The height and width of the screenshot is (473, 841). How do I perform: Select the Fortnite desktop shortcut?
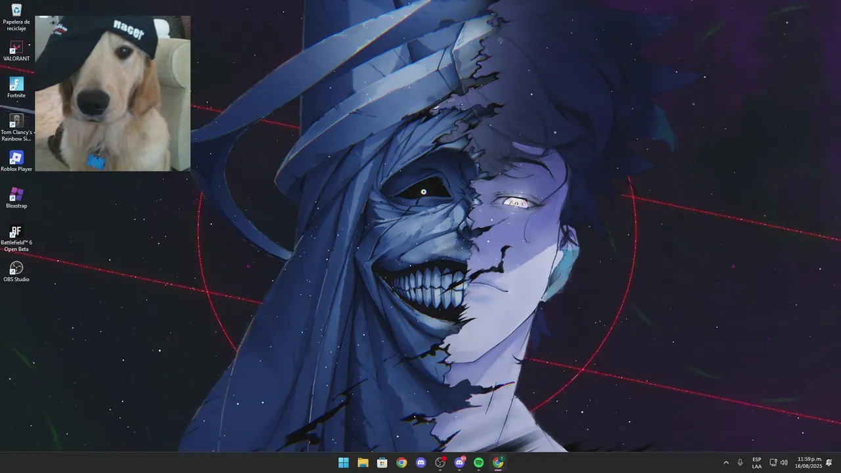tap(16, 88)
